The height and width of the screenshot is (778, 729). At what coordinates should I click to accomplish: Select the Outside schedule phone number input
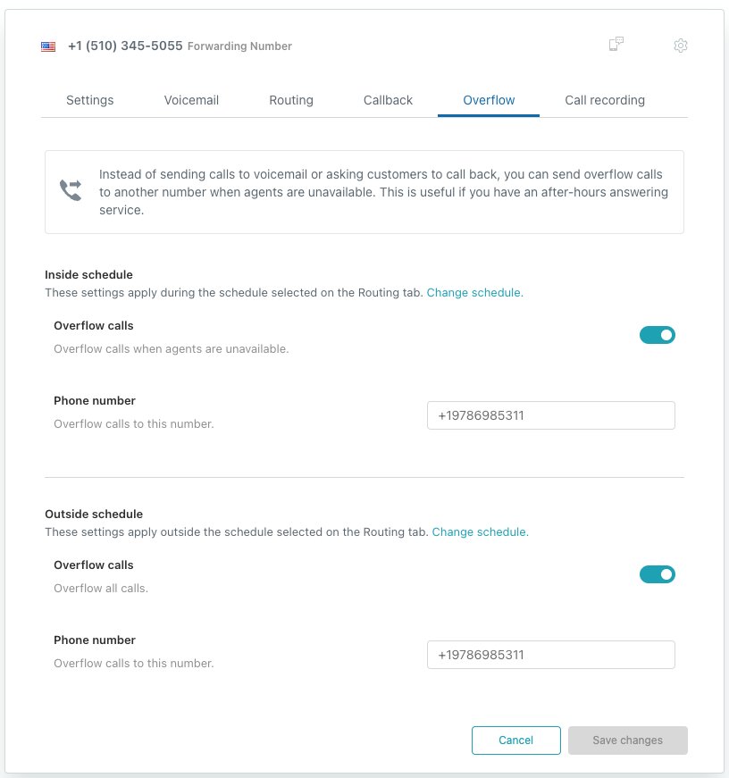coord(550,654)
